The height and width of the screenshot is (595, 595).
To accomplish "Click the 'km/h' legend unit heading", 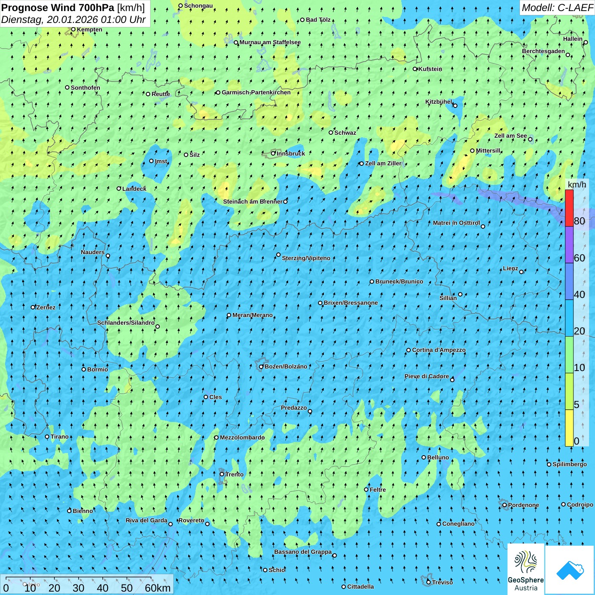I will [577, 184].
